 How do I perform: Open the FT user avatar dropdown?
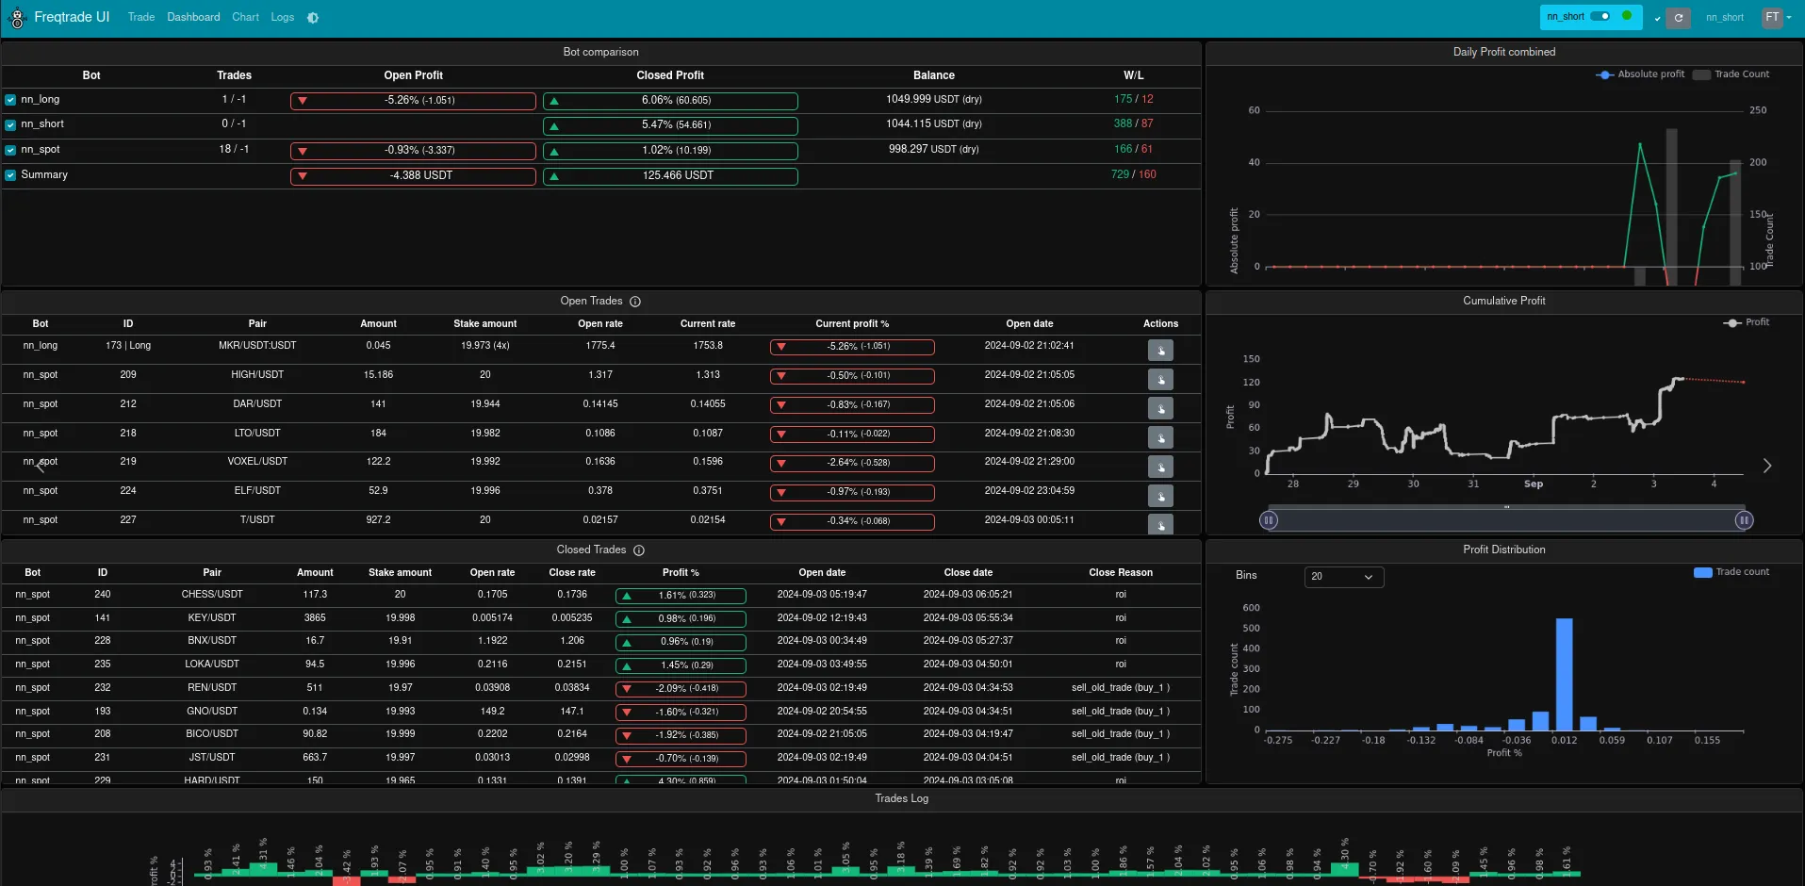coord(1777,18)
